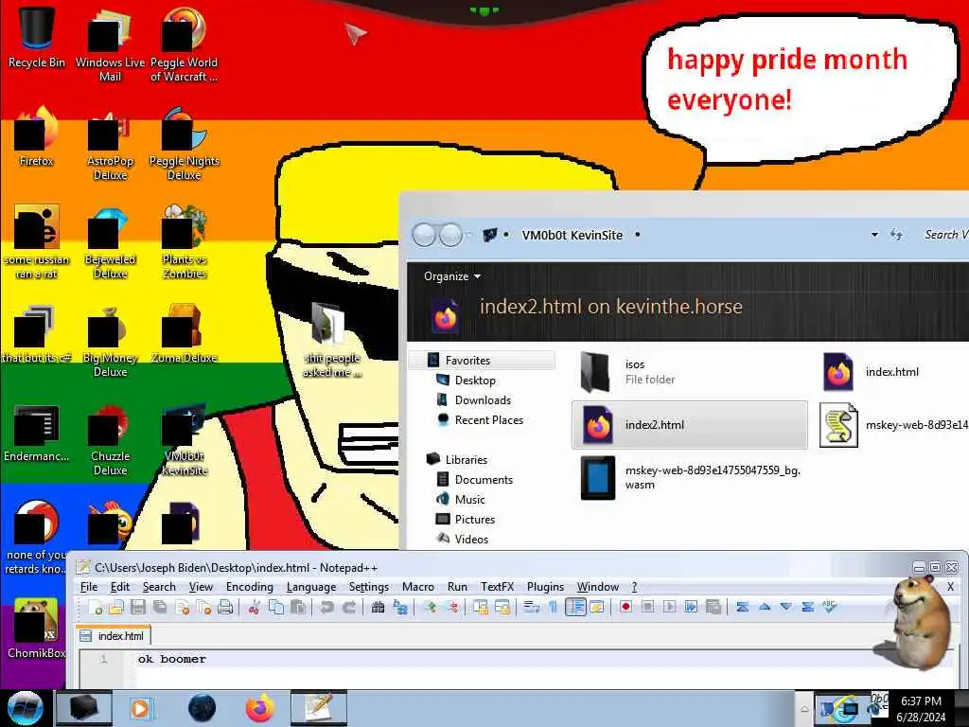Image resolution: width=969 pixels, height=727 pixels.
Task: Click the Close All toolbar icon
Action: (203, 608)
